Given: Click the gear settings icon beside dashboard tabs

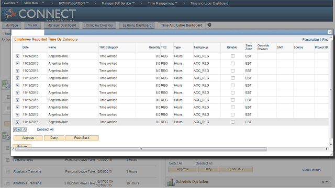Looking at the screenshot, I should [209, 25].
